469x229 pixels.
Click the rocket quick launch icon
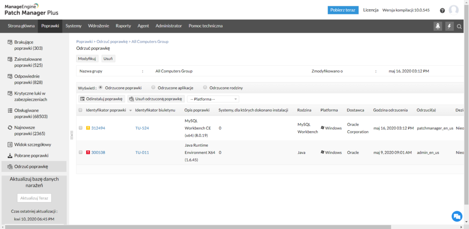coord(438,26)
